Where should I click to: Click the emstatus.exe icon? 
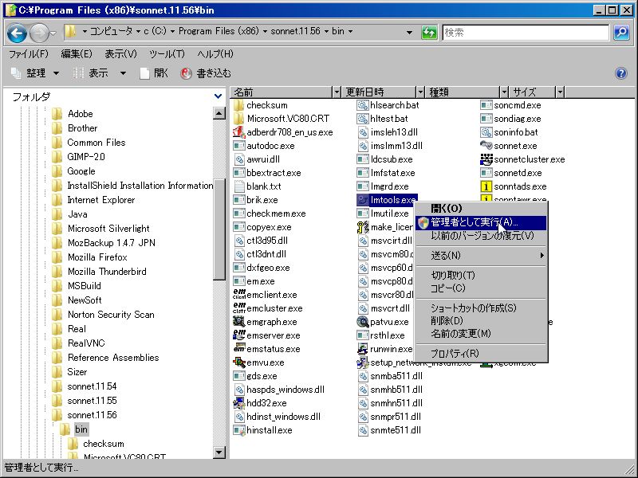click(x=238, y=349)
